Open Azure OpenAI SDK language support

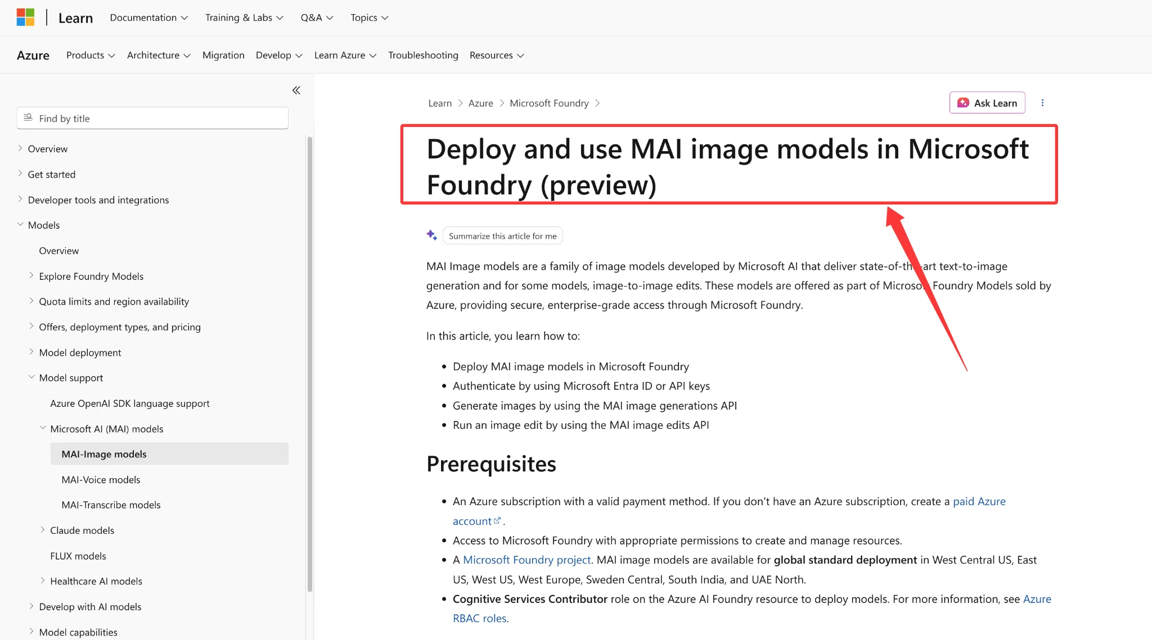[130, 403]
